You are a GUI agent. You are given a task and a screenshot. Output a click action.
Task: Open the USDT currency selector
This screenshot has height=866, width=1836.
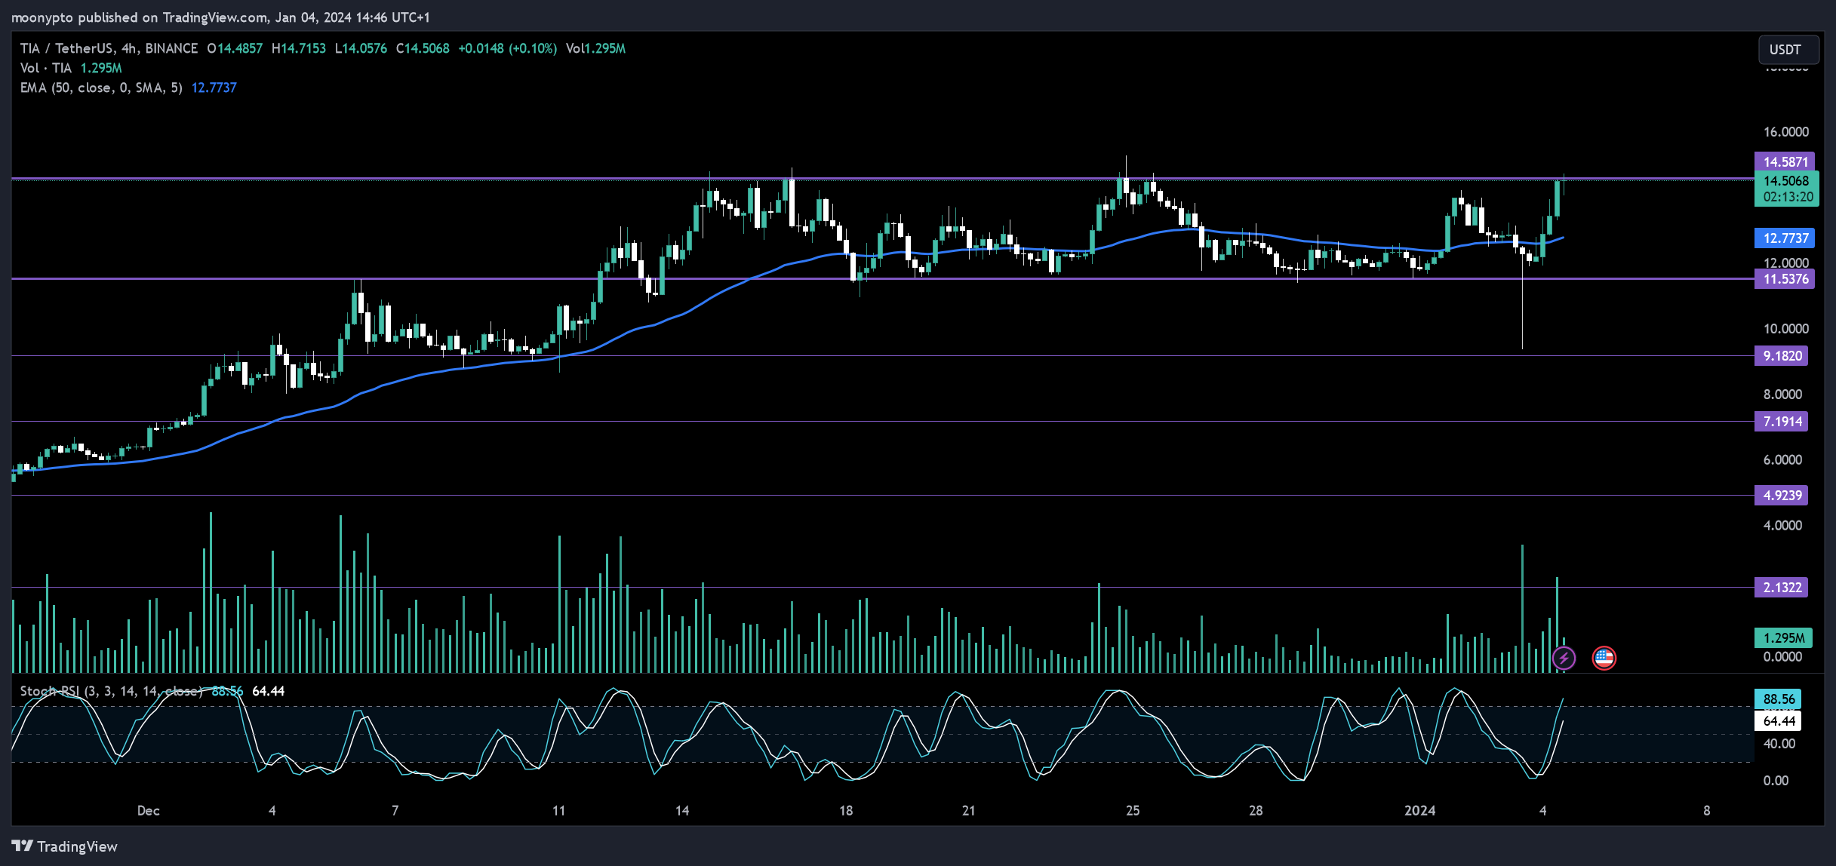[x=1788, y=50]
